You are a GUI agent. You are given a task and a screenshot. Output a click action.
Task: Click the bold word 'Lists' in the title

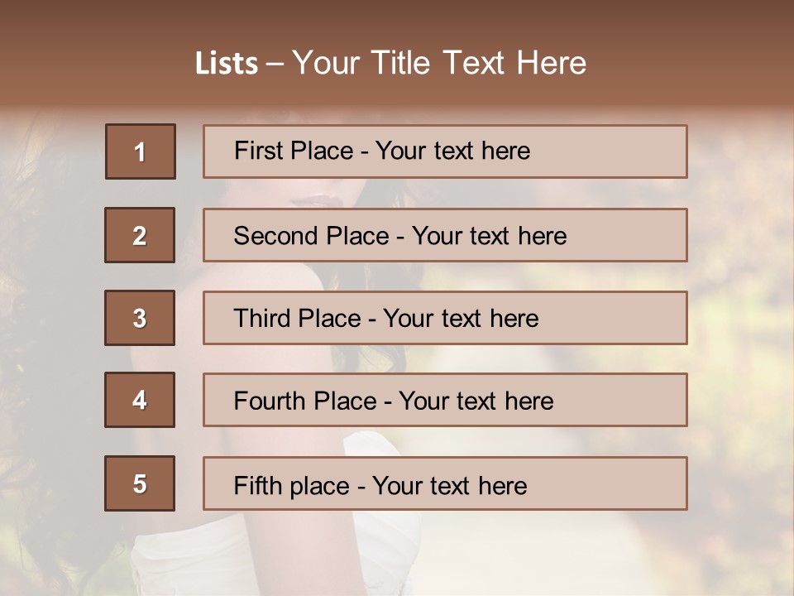(226, 64)
